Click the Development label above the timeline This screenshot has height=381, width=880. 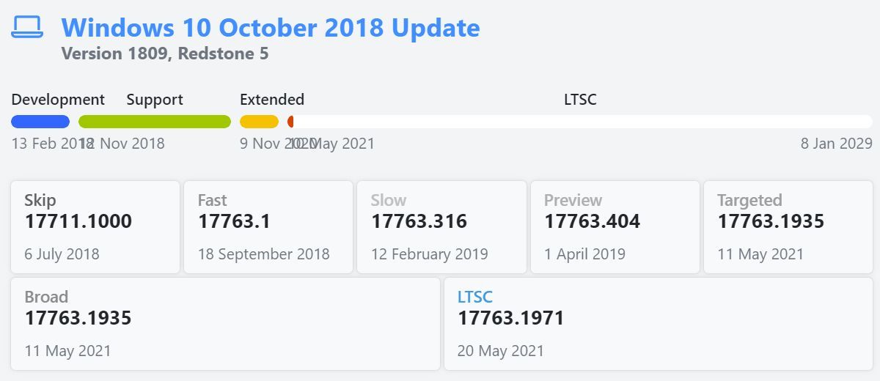coord(58,100)
